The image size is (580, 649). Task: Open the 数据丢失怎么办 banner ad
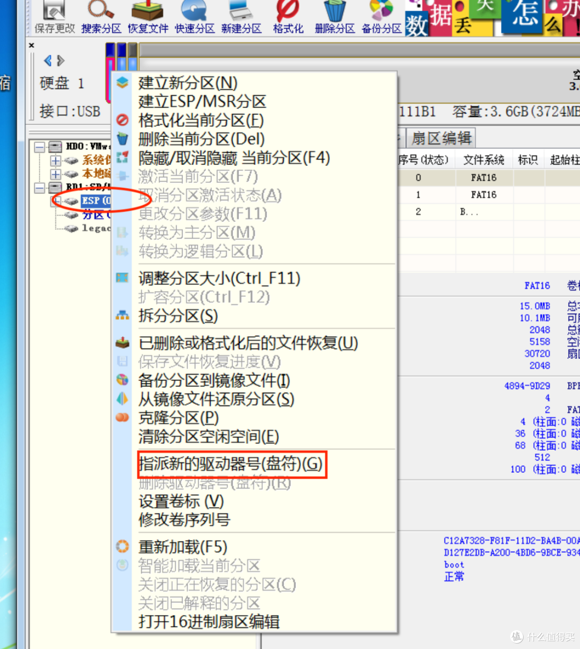[x=492, y=18]
